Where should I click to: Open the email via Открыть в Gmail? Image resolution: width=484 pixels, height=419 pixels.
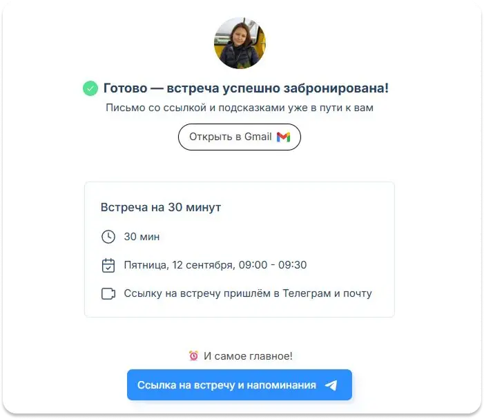(240, 137)
